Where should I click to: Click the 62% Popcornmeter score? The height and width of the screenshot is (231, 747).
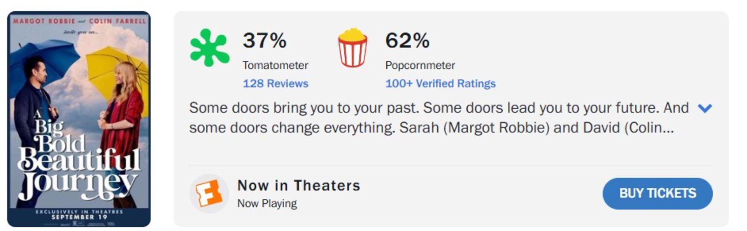click(x=407, y=41)
